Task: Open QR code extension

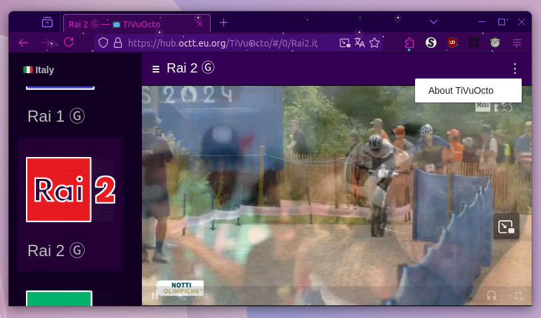Action: [473, 43]
